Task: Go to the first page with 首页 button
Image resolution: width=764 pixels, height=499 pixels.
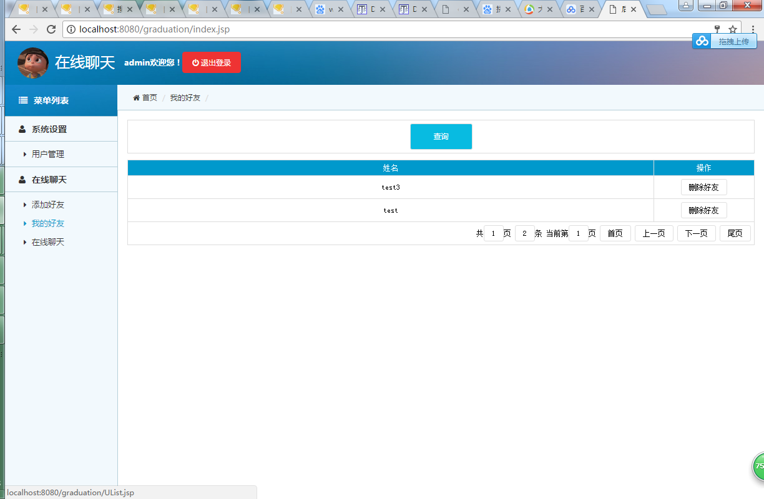Action: pyautogui.click(x=615, y=233)
